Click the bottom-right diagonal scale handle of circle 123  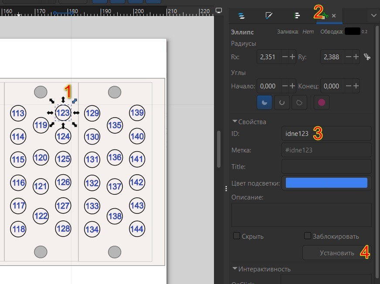pos(75,125)
